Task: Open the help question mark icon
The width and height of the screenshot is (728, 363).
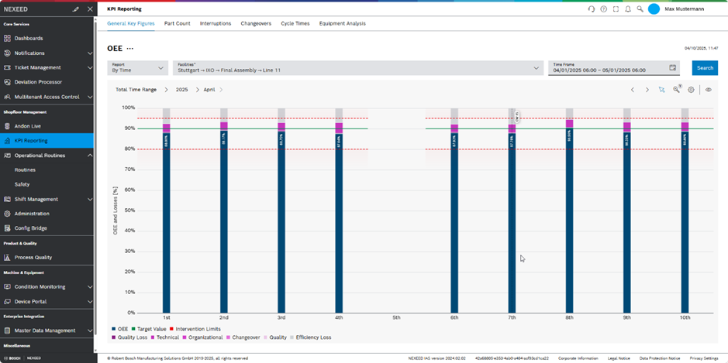Action: pyautogui.click(x=604, y=9)
